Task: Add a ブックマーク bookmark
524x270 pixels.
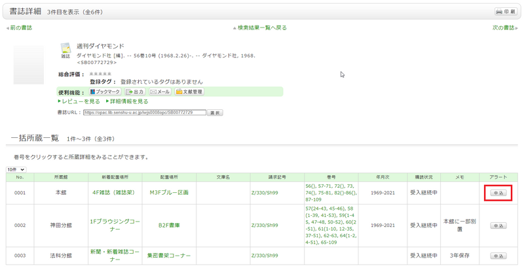Action: [105, 92]
